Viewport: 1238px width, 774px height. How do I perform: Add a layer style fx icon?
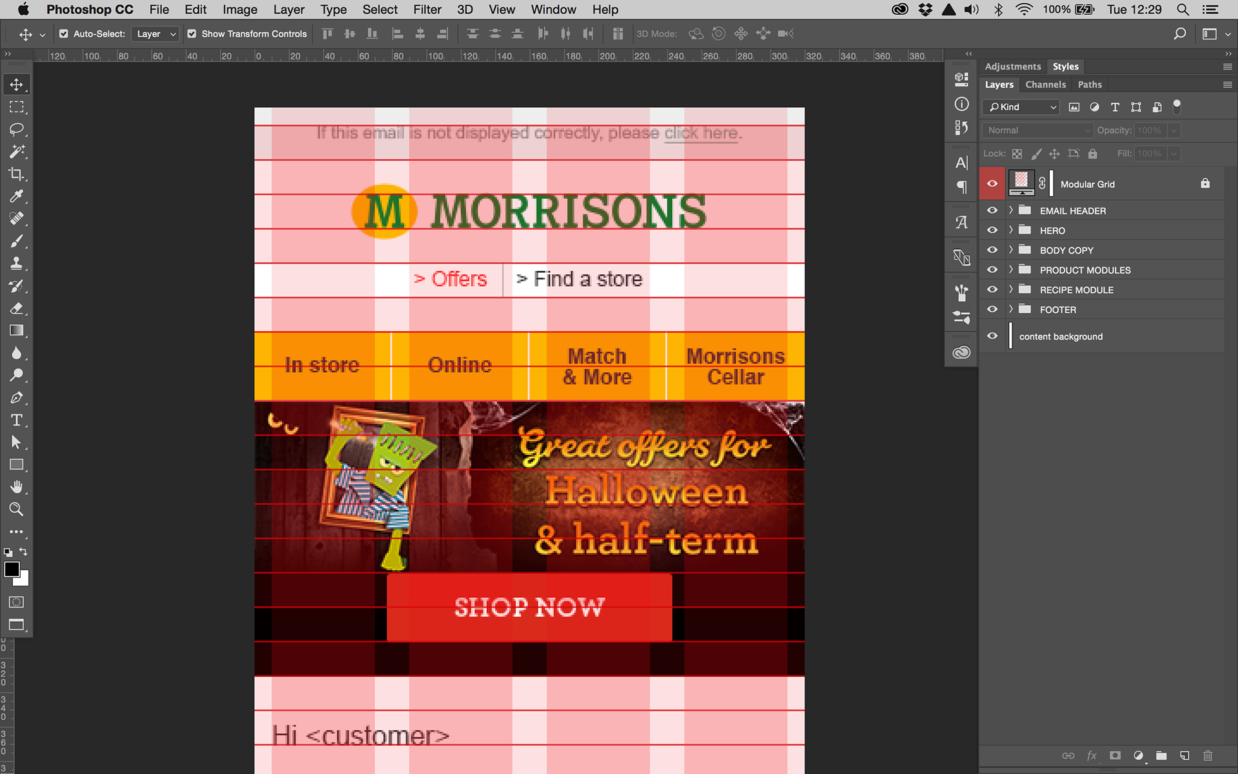[1092, 755]
